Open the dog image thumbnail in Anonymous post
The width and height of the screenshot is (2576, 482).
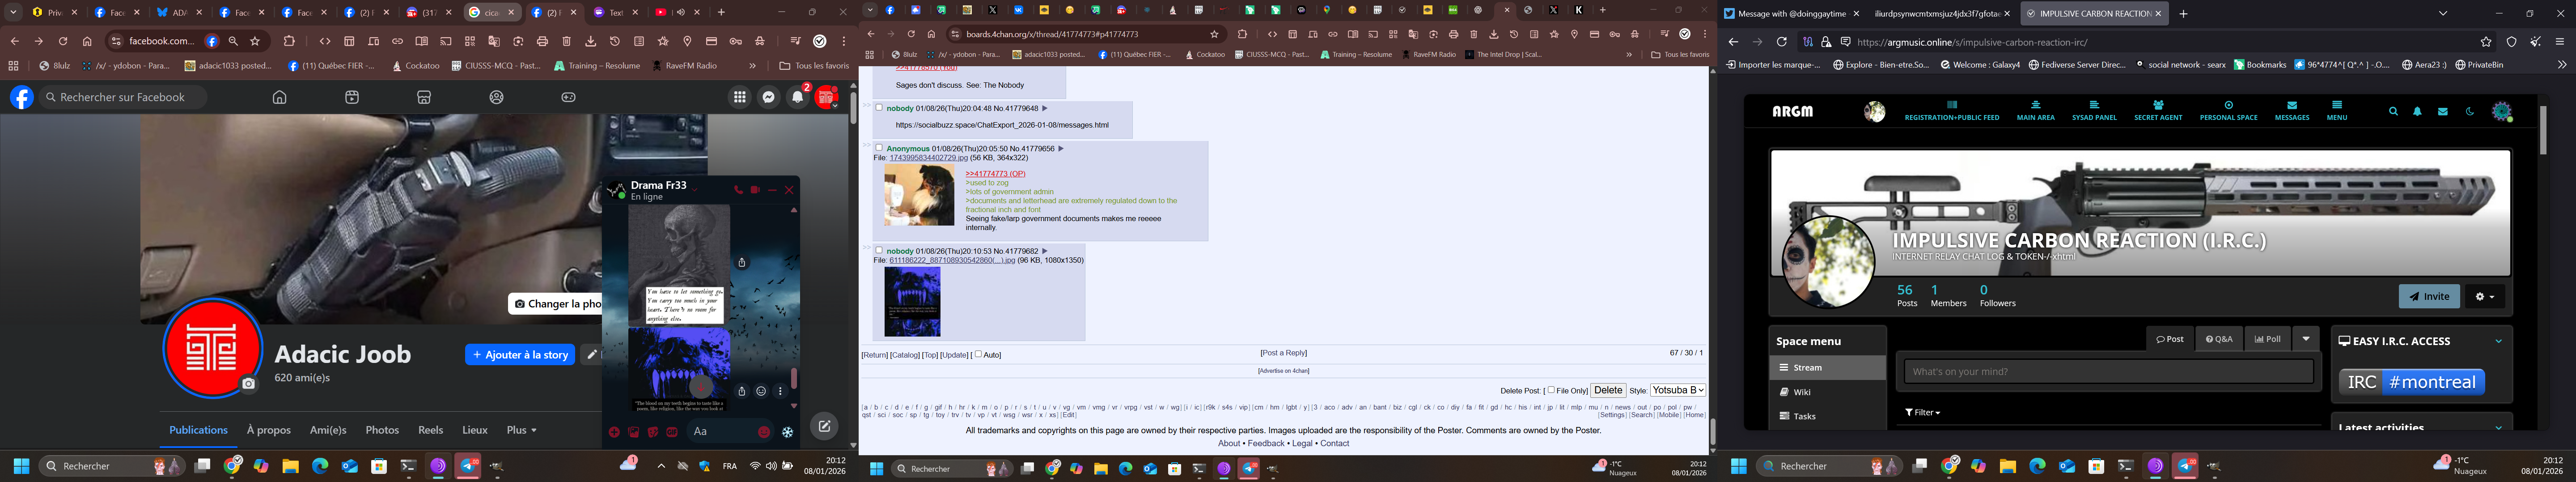(919, 195)
